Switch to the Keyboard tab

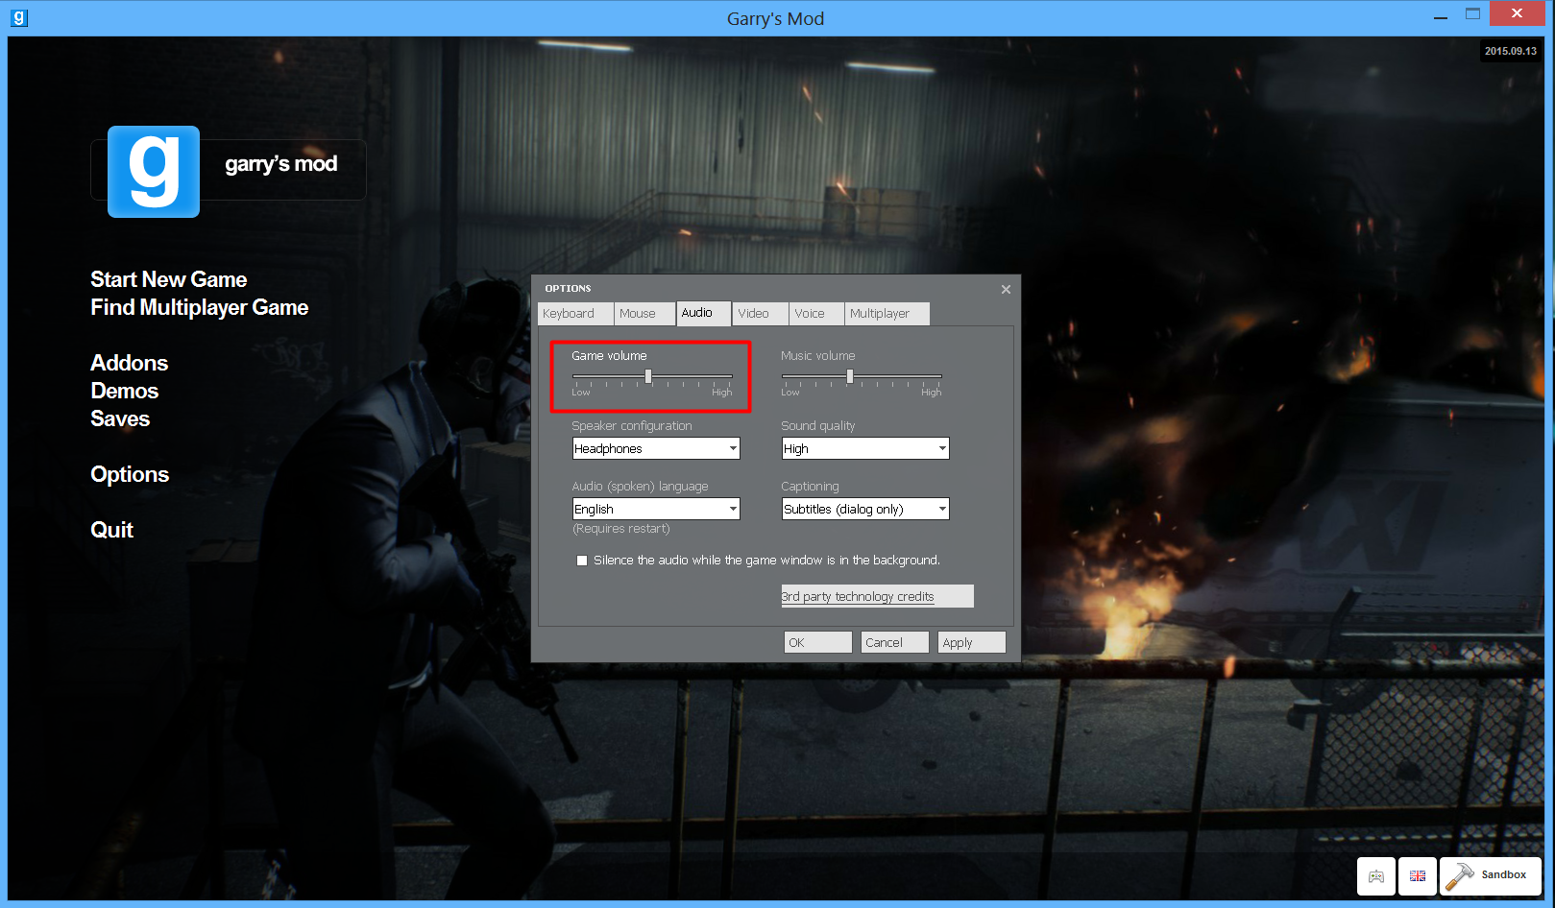(x=576, y=314)
